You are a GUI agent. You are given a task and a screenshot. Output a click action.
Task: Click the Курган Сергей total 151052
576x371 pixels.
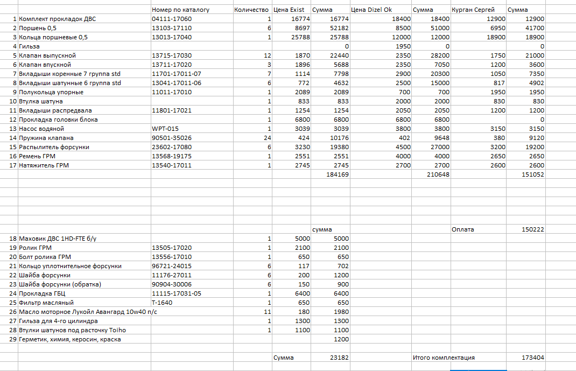[526, 174]
